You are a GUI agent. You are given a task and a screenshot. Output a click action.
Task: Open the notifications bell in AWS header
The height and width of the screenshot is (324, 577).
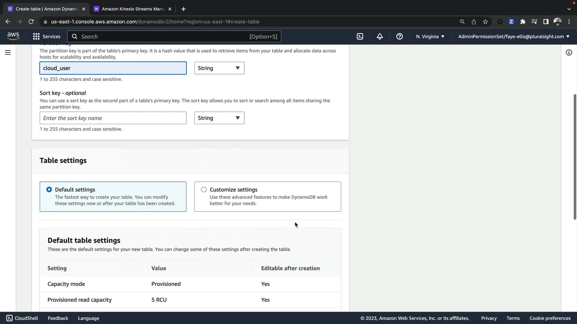380,36
